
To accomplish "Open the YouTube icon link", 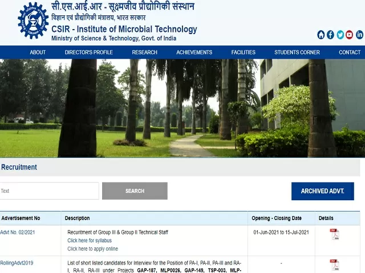I will [349, 35].
